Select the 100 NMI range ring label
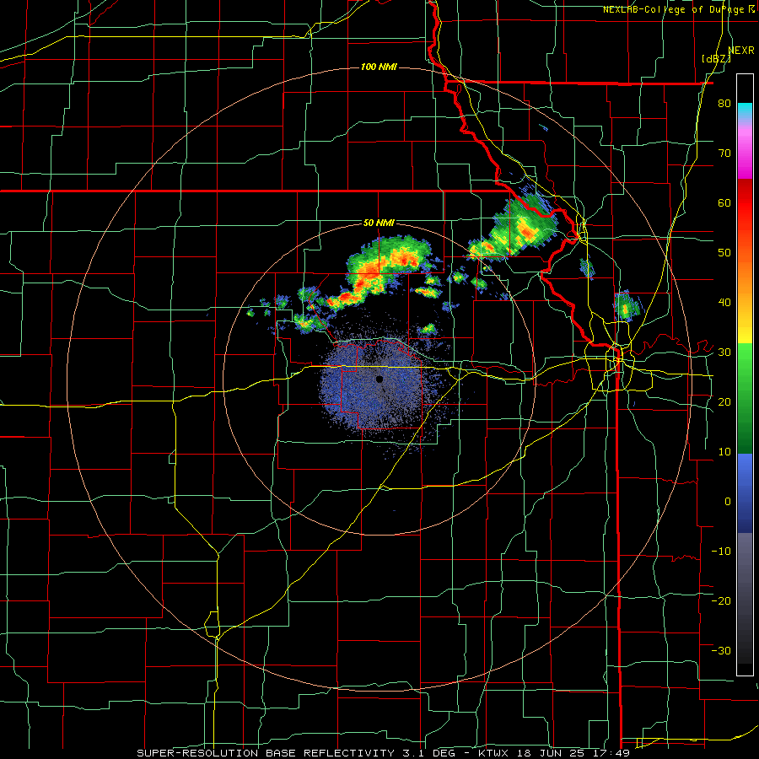The image size is (759, 759). 379,67
